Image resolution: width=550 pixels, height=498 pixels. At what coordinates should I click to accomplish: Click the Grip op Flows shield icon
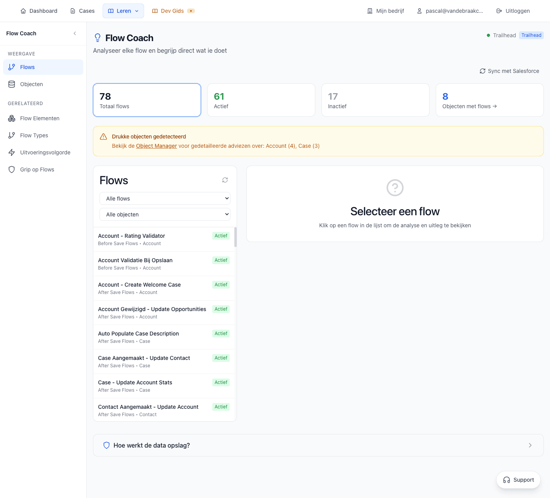(x=12, y=169)
